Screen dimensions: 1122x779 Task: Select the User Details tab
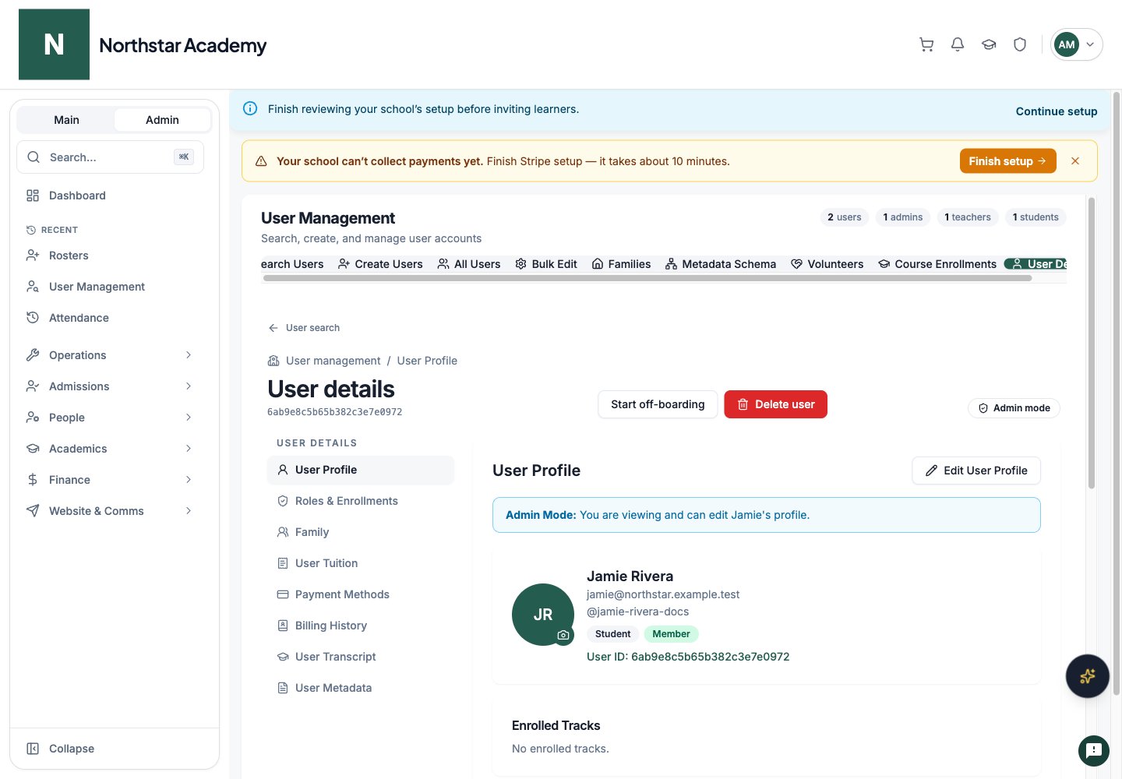click(x=1036, y=264)
